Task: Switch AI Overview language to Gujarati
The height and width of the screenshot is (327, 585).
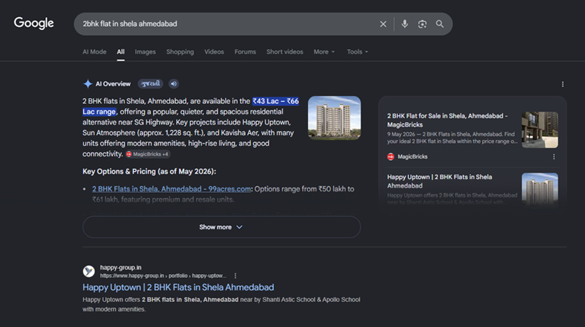Action: 151,84
